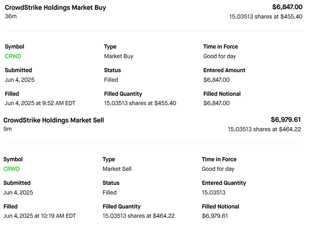Click the green CRWD symbol in the sell order
This screenshot has height=228, width=309.
click(11, 169)
